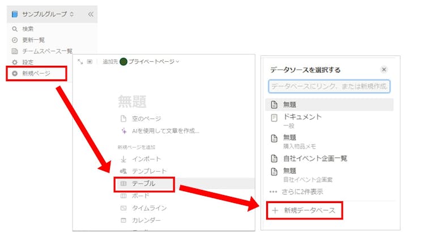Click the timeline icon
This screenshot has width=435, height=245.
tap(123, 208)
